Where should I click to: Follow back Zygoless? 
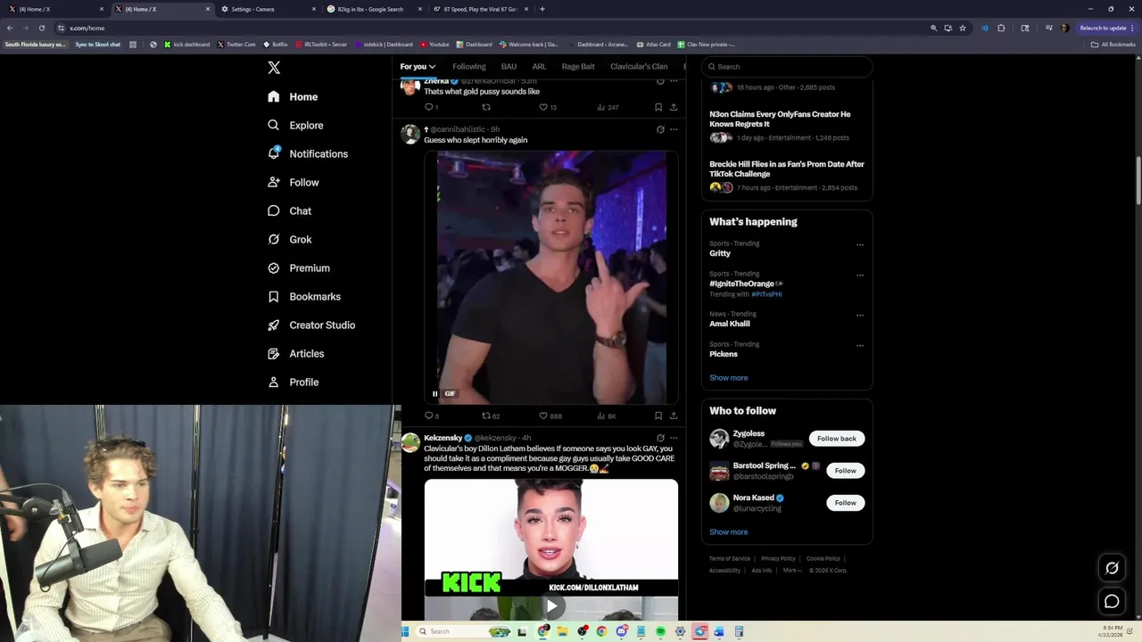(837, 439)
